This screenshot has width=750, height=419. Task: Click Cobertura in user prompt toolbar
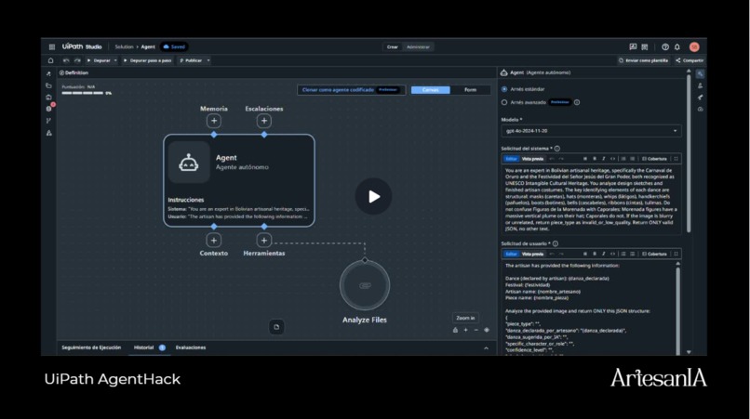click(654, 254)
